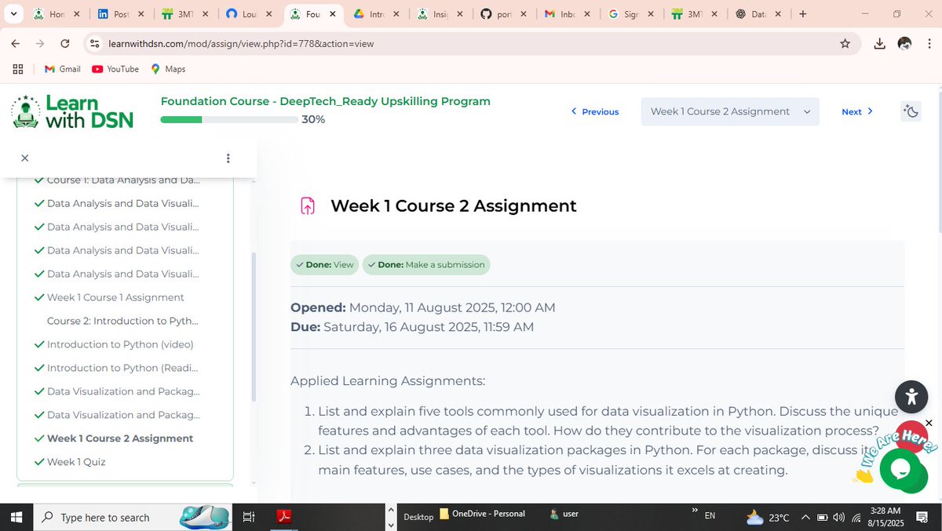Viewport: 942px width, 531px height.
Task: Toggle dark mode with the moon icon
Action: (911, 111)
